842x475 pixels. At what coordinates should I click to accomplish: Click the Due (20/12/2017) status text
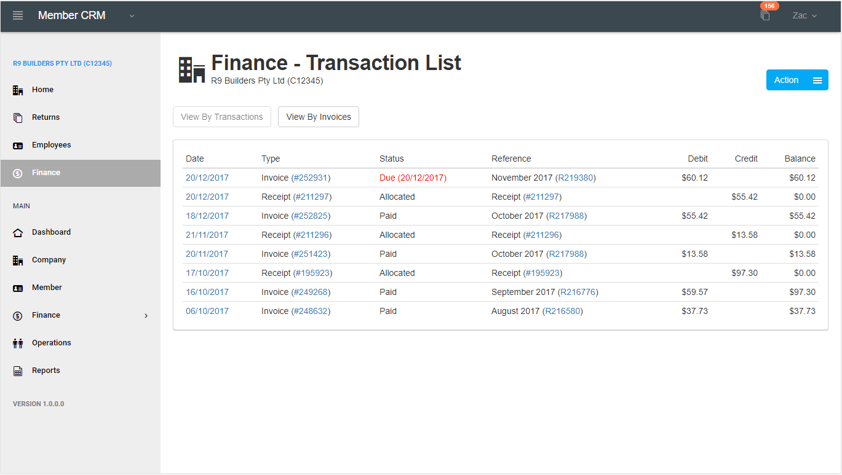[x=413, y=178]
